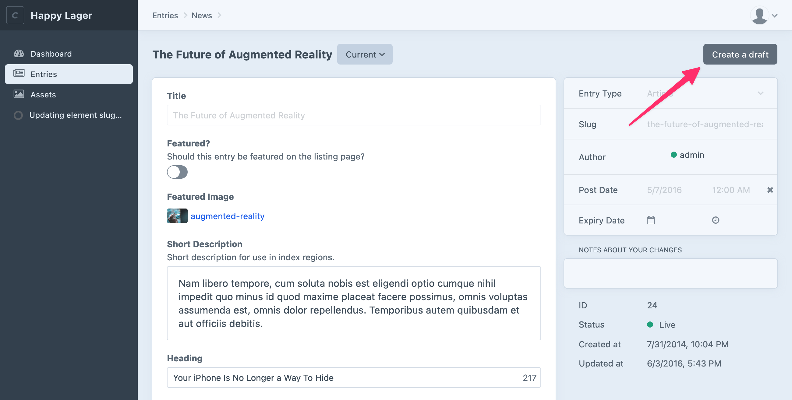Open the Expiry Date calendar picker
This screenshot has height=400, width=792.
(x=651, y=220)
